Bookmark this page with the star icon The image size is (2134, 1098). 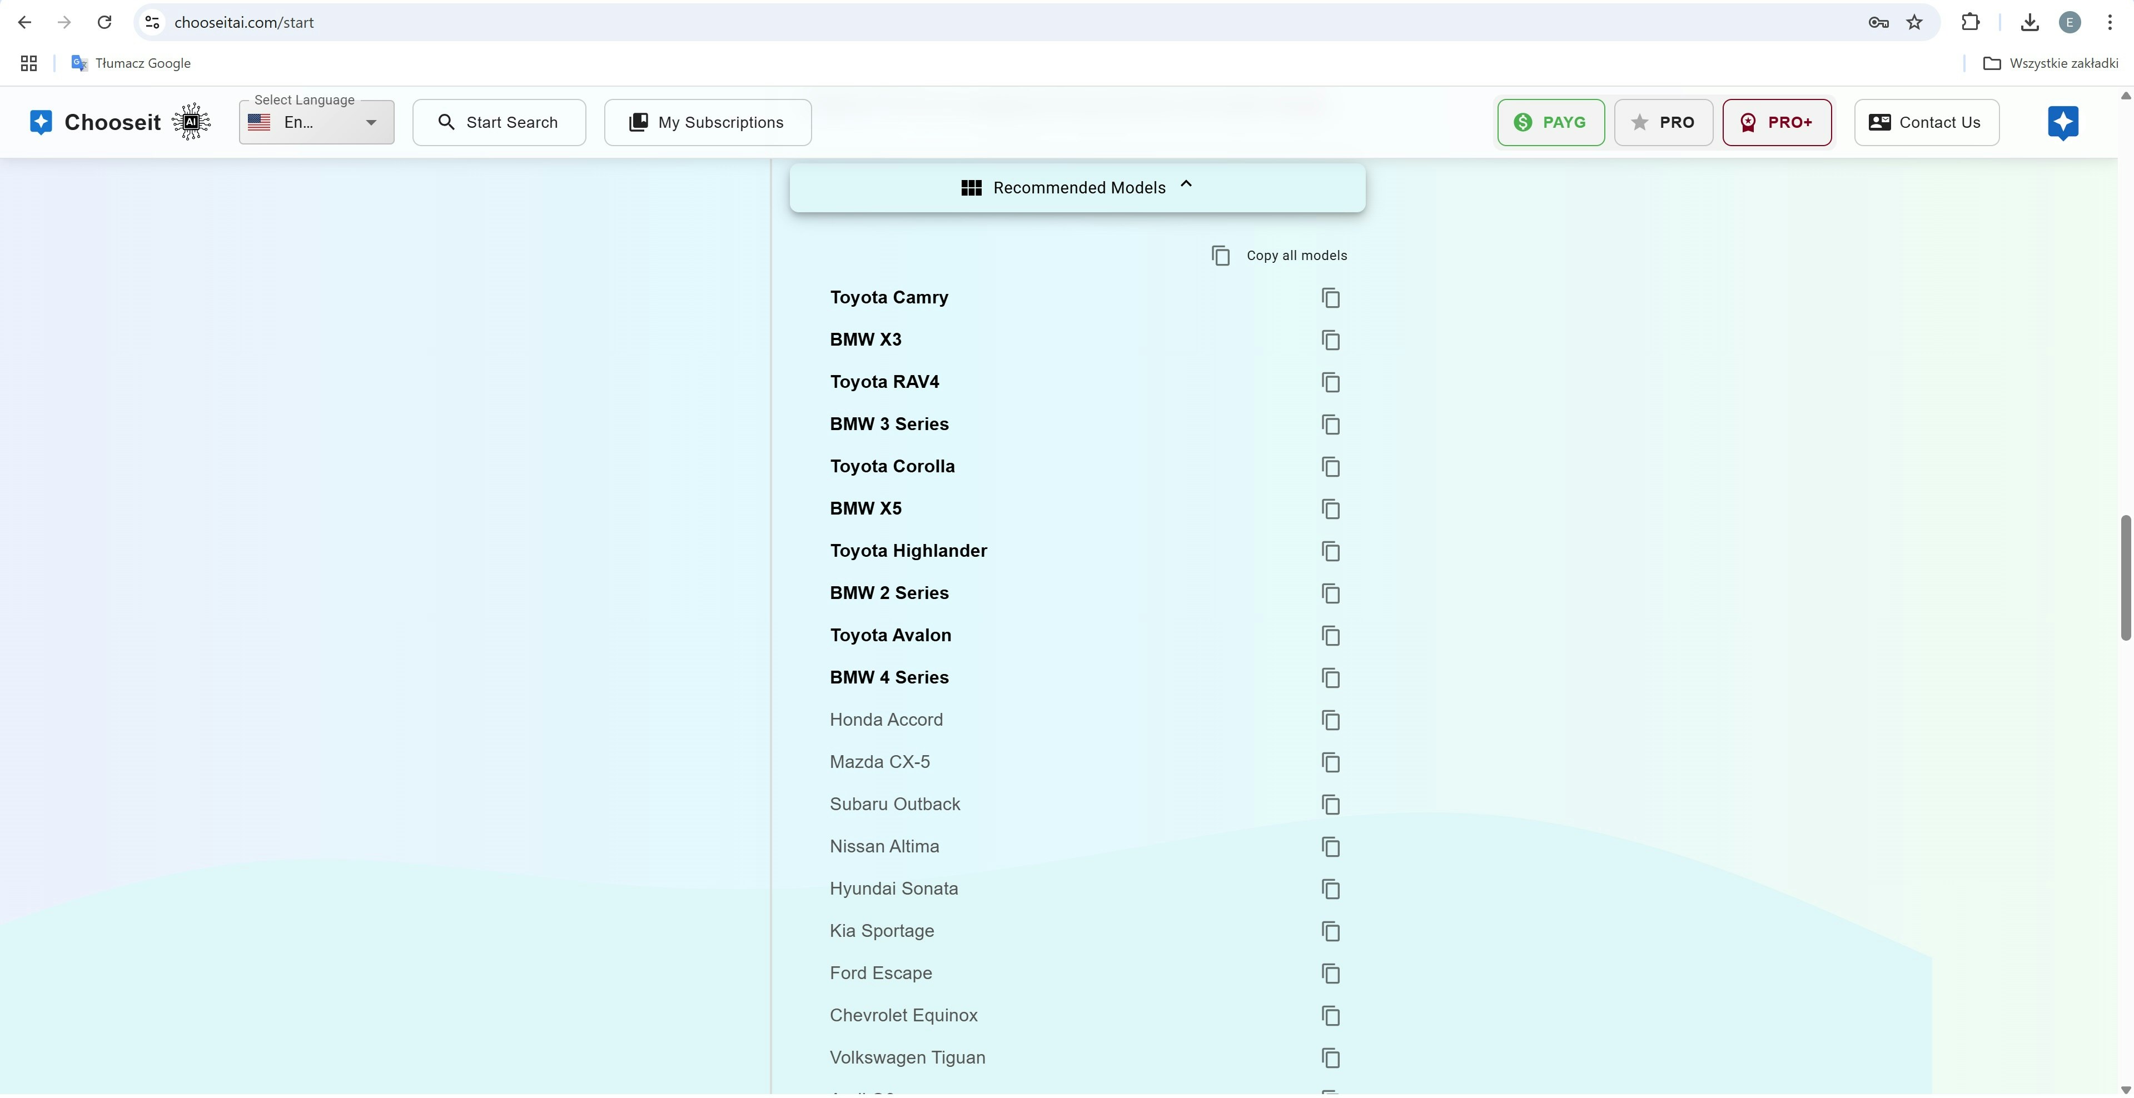[x=1914, y=22]
